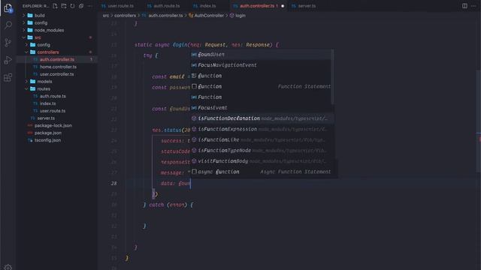The width and height of the screenshot is (481, 270).
Task: Expand the config folder inside src
Action: 26,45
